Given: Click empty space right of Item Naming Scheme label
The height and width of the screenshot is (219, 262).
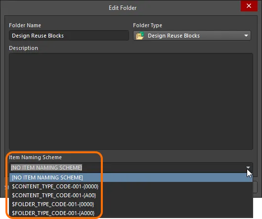Looking at the screenshot, I should click(x=157, y=157).
